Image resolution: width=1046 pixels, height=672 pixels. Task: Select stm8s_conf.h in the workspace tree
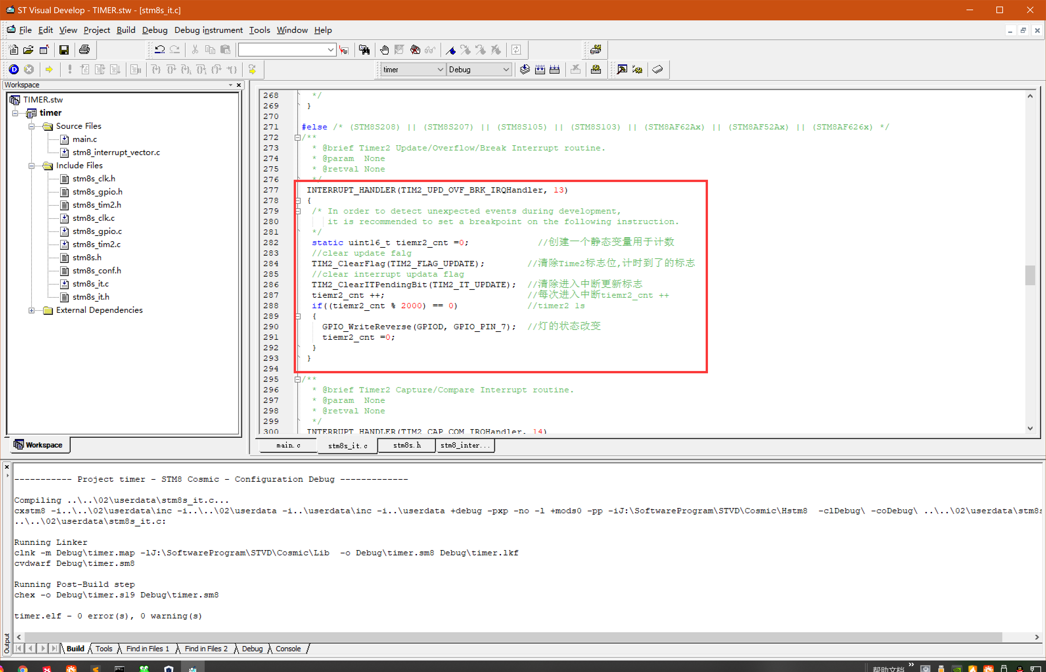tap(97, 270)
